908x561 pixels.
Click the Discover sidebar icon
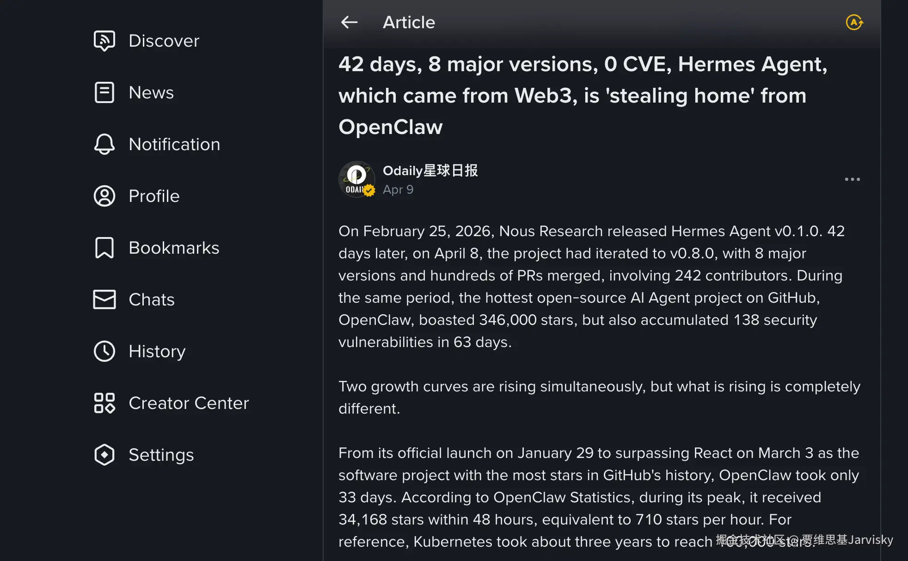coord(104,41)
